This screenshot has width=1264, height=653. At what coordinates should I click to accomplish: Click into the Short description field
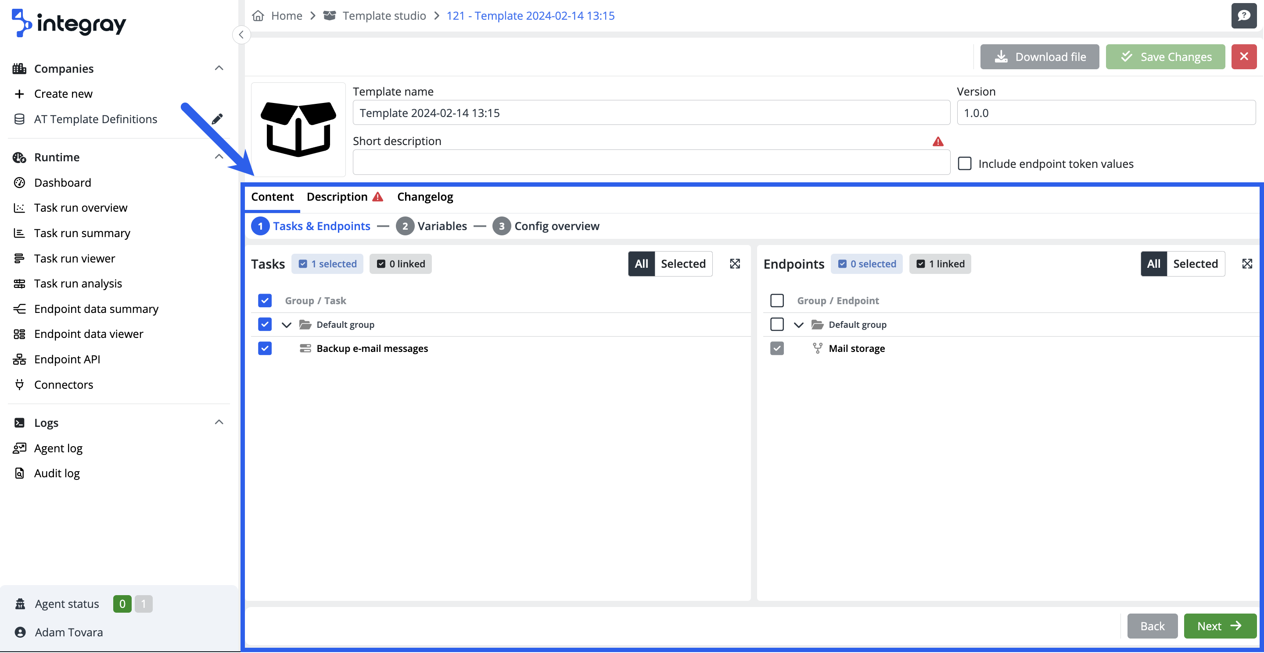click(x=650, y=163)
